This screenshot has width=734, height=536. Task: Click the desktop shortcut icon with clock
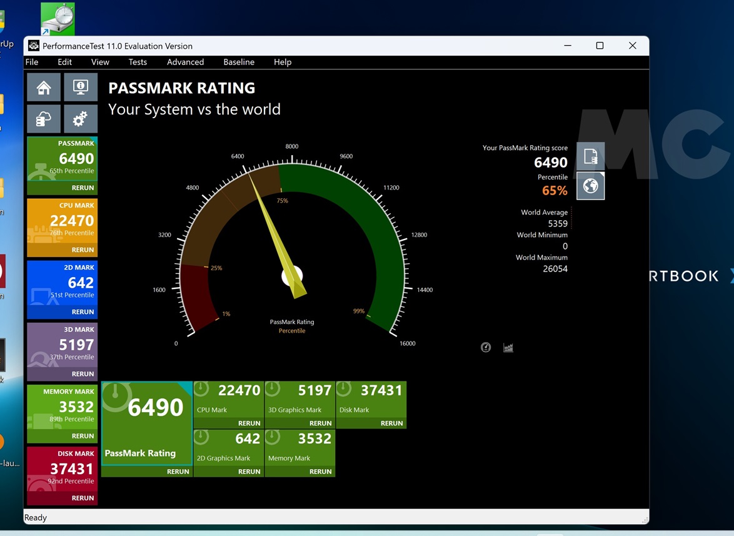click(x=58, y=19)
